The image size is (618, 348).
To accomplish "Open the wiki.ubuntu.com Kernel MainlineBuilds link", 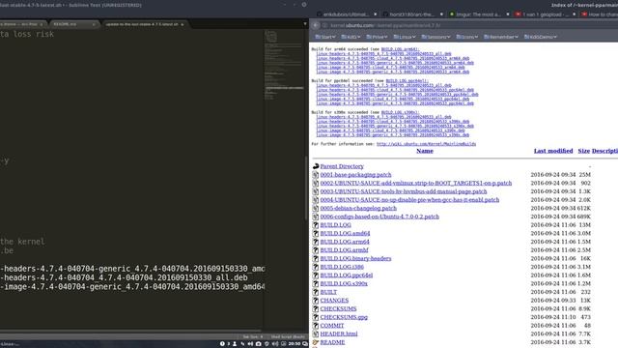I will tap(426, 144).
